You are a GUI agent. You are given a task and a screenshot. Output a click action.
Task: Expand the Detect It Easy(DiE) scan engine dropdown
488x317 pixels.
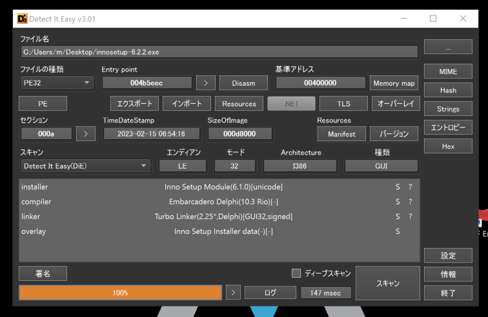(85, 166)
